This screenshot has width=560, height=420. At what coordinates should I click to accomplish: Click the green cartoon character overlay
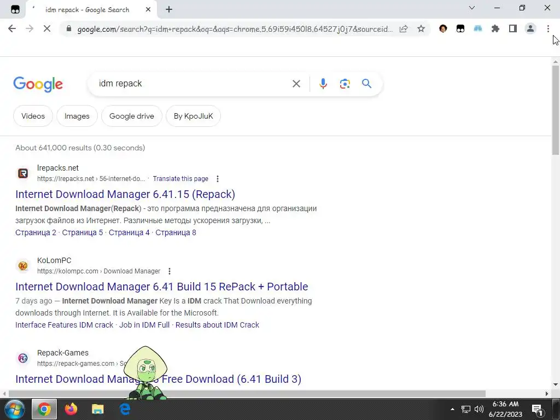pos(145,372)
